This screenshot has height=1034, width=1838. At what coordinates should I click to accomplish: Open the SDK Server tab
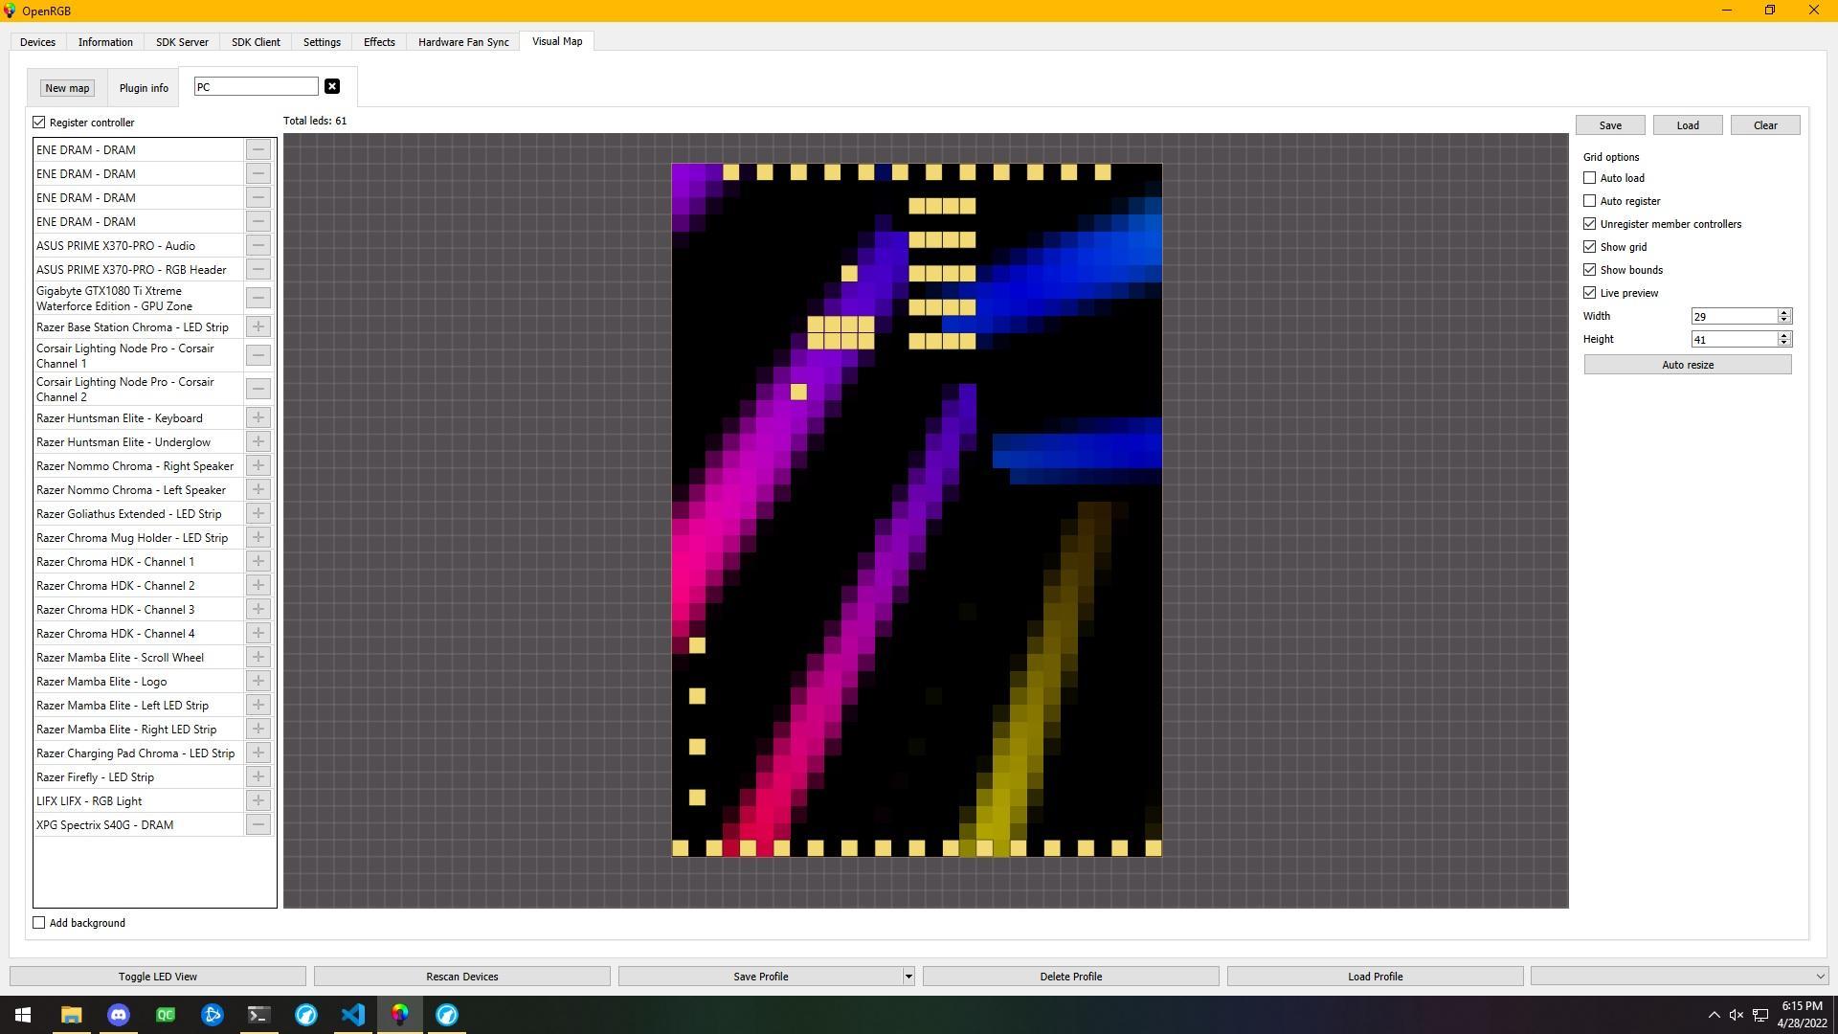click(x=182, y=42)
